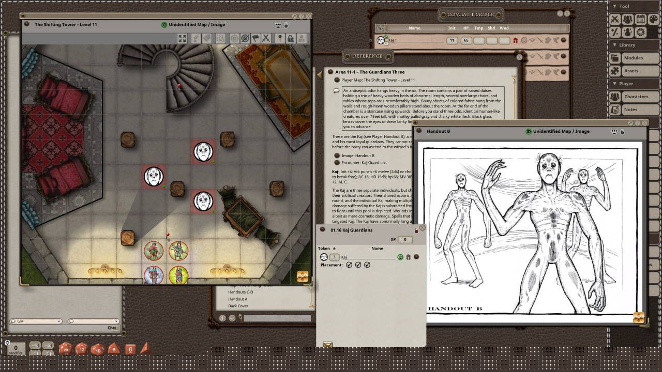Viewport: 662px width, 372px height.
Task: Toggle the token lock icon in map toolbar
Action: click(291, 38)
